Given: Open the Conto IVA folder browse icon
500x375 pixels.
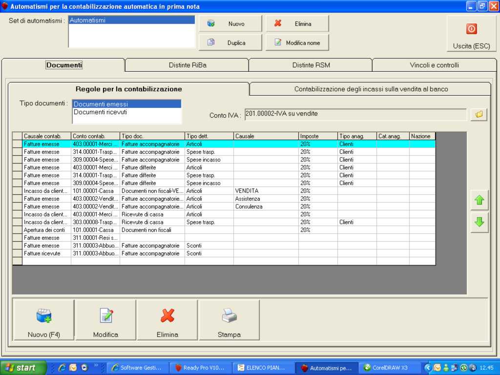Looking at the screenshot, I should click(x=479, y=114).
